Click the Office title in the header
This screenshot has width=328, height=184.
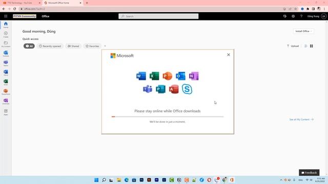pyautogui.click(x=46, y=16)
